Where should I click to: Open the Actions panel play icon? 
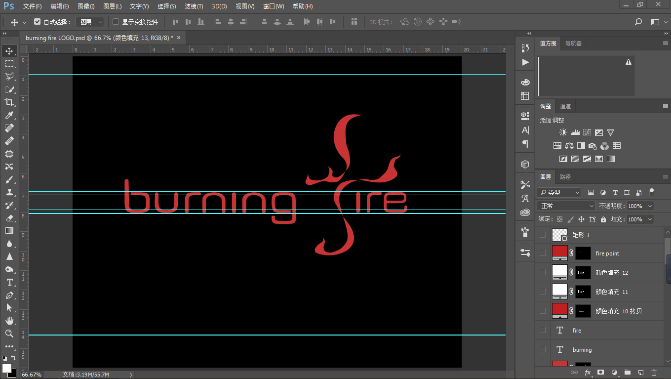pos(525,62)
